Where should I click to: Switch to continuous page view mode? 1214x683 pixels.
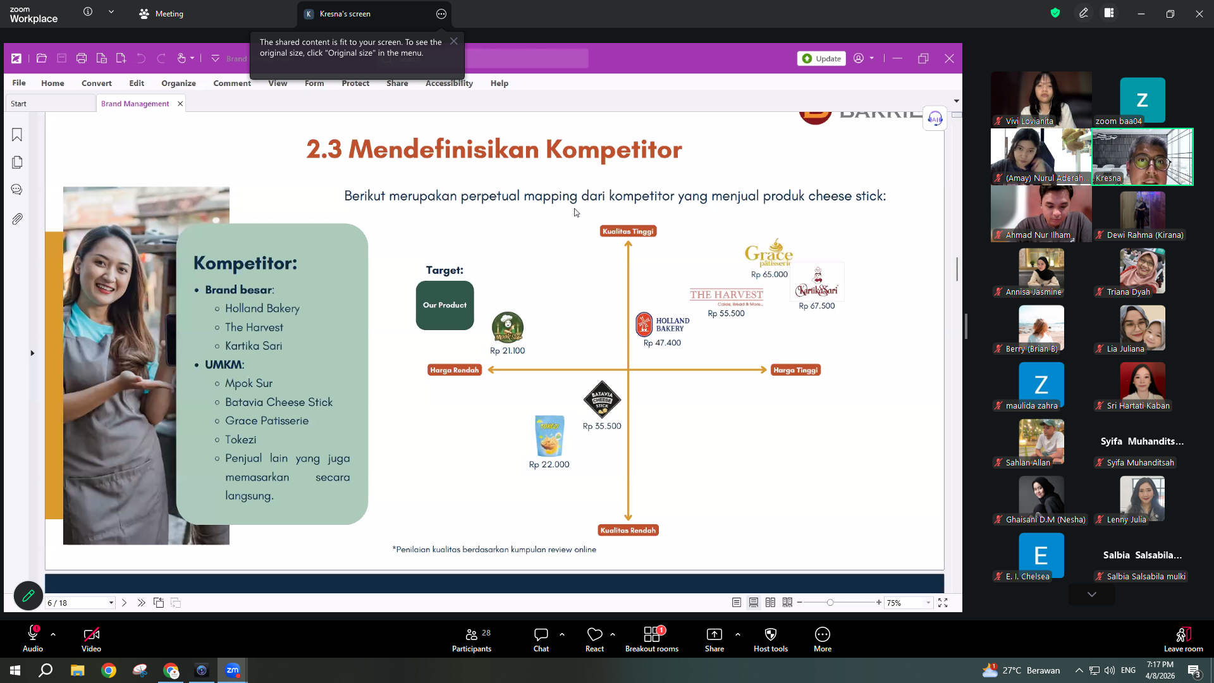754,603
